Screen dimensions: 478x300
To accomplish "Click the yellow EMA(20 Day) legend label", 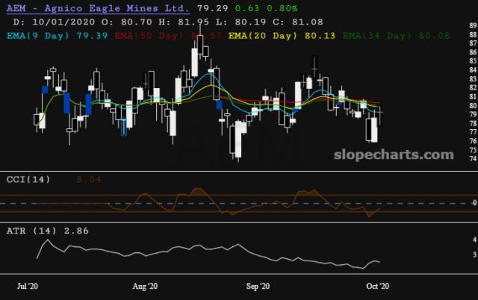I will tap(263, 36).
